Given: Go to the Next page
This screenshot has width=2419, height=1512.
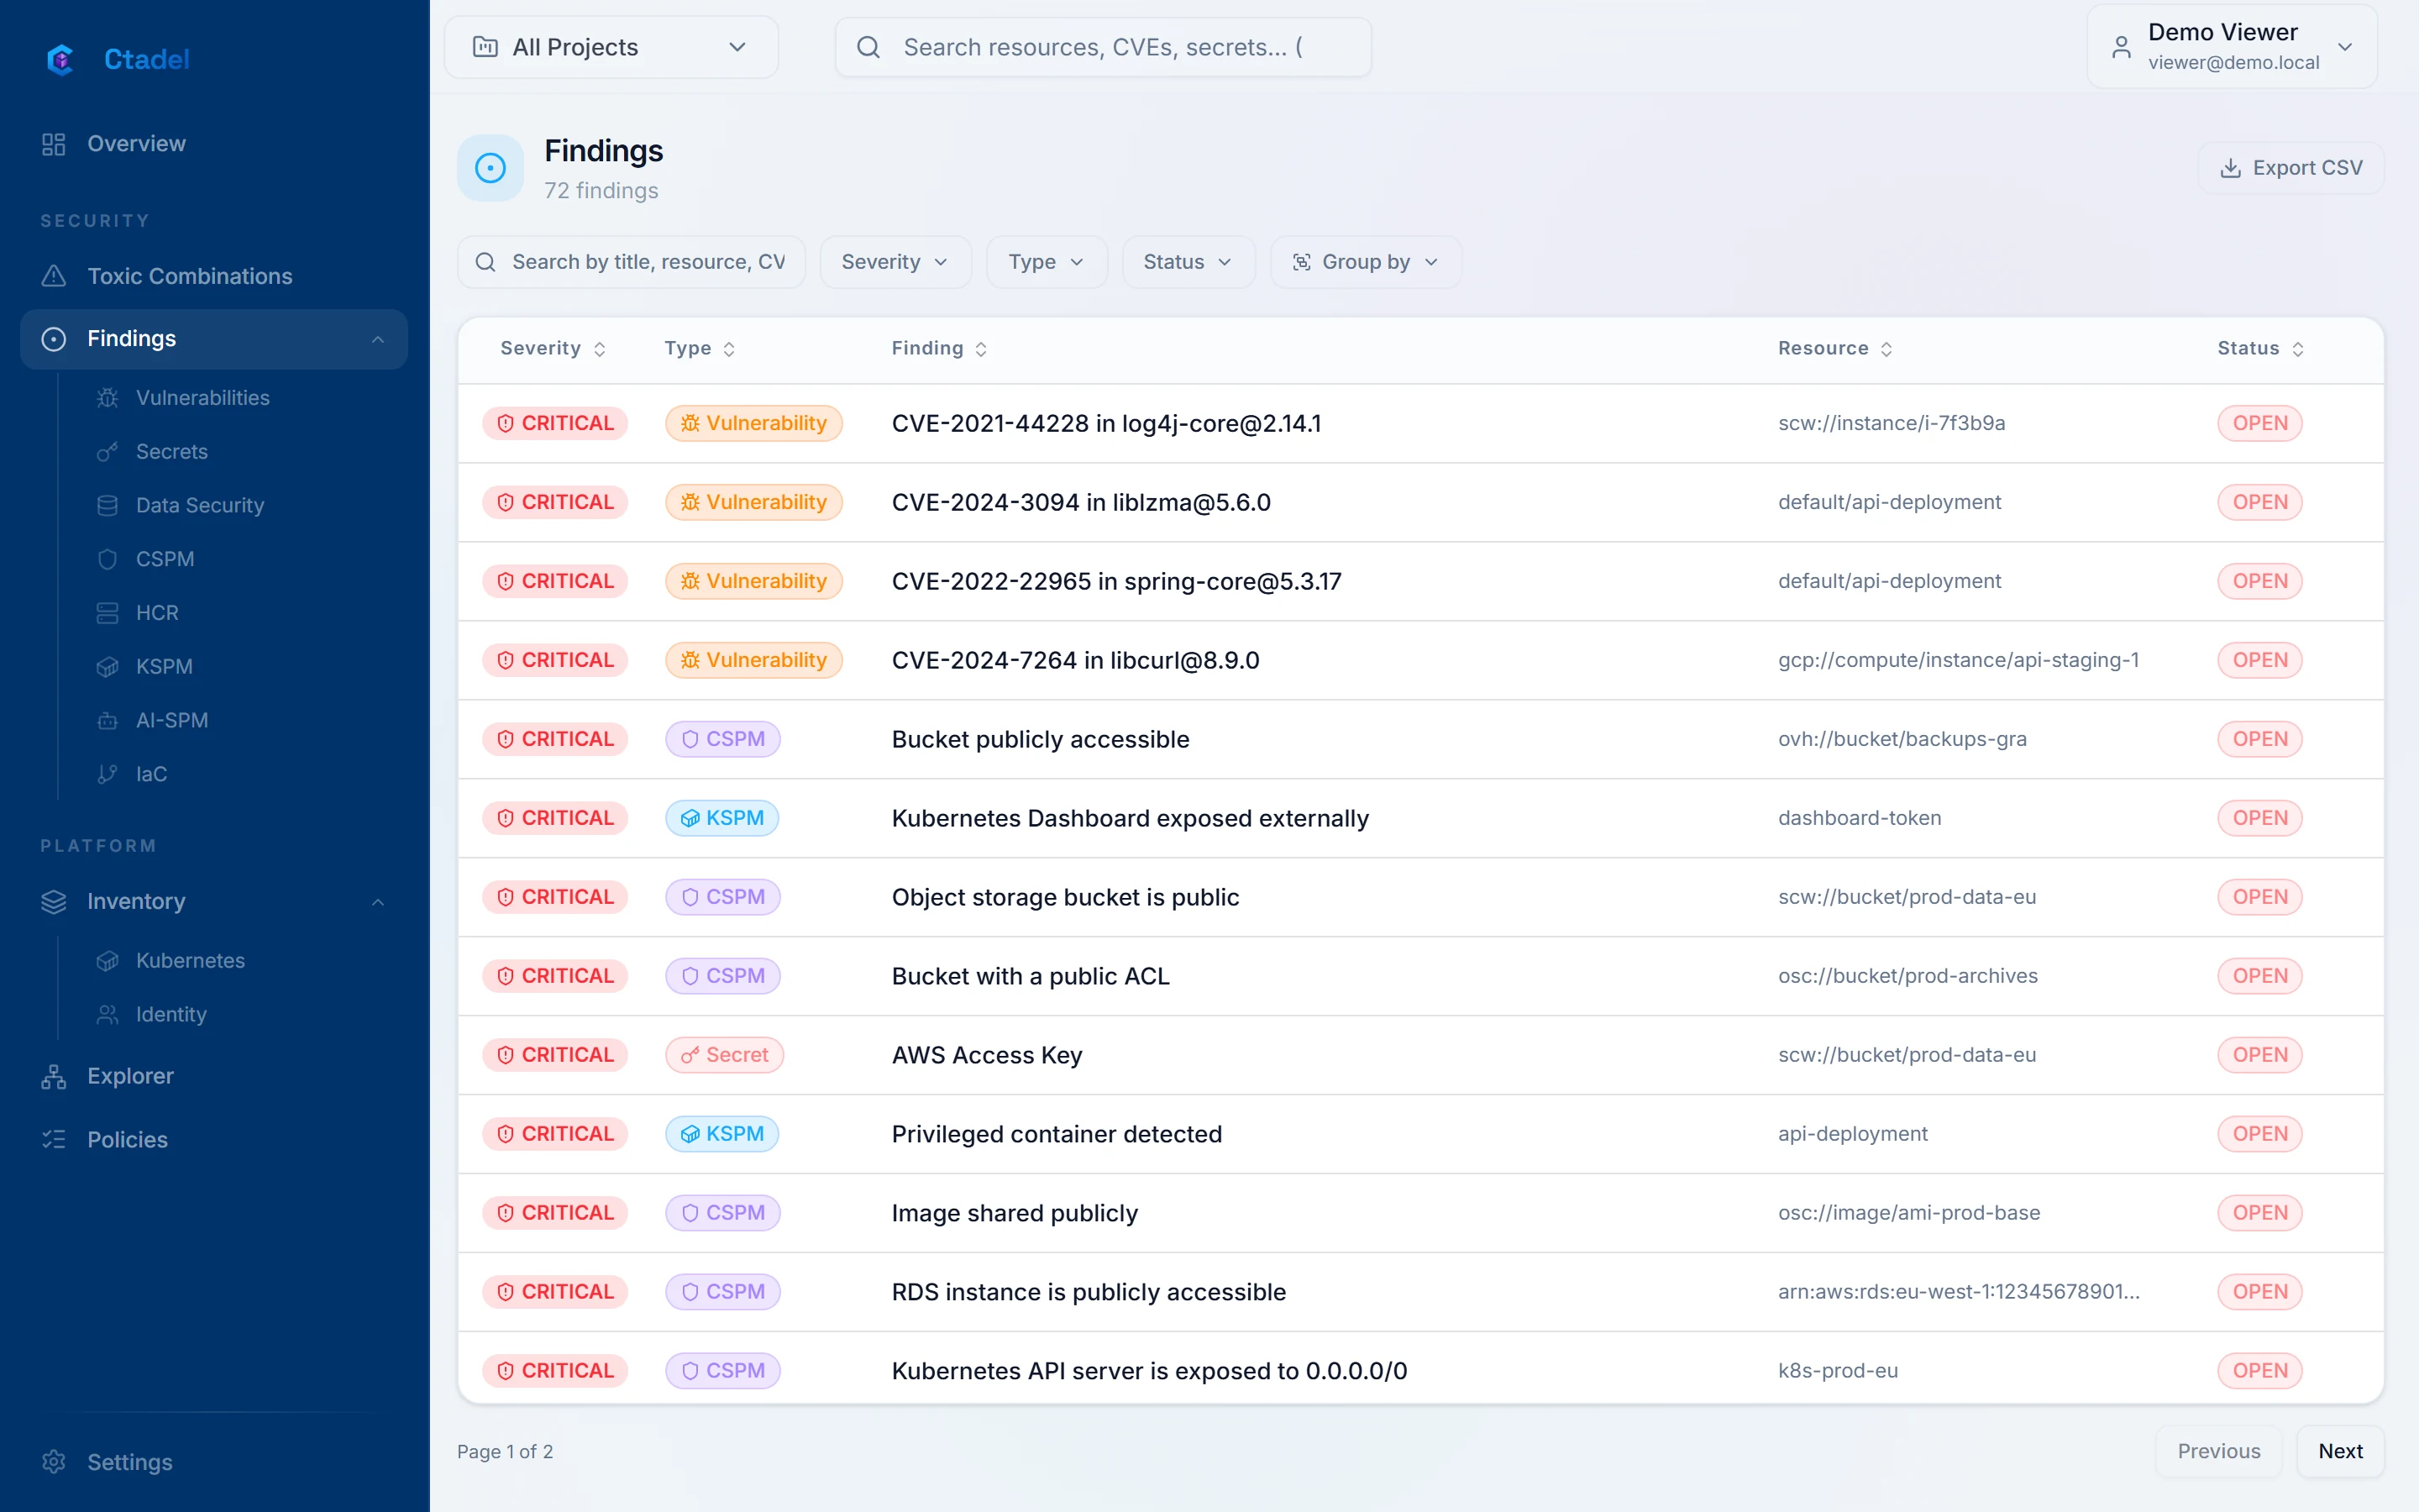Looking at the screenshot, I should pyautogui.click(x=2340, y=1451).
